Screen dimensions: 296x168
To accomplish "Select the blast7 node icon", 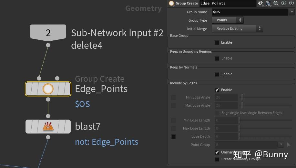I will pyautogui.click(x=48, y=126).
